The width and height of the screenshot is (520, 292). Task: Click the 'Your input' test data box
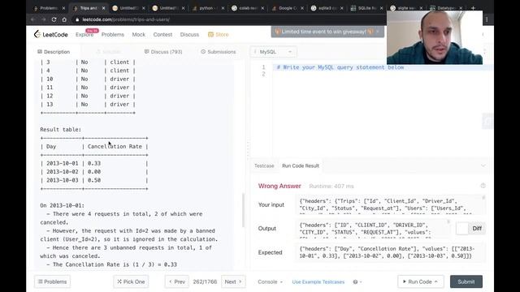click(x=390, y=204)
